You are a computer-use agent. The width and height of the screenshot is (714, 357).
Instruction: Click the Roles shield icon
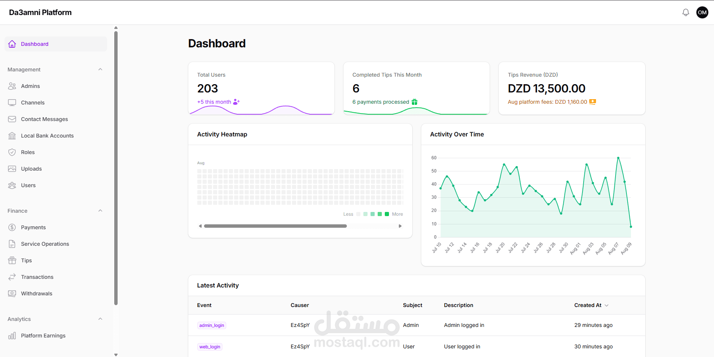12,152
